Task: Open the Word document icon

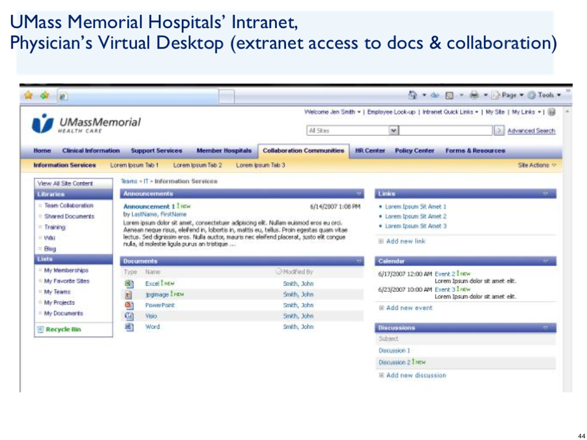Action: [x=129, y=327]
